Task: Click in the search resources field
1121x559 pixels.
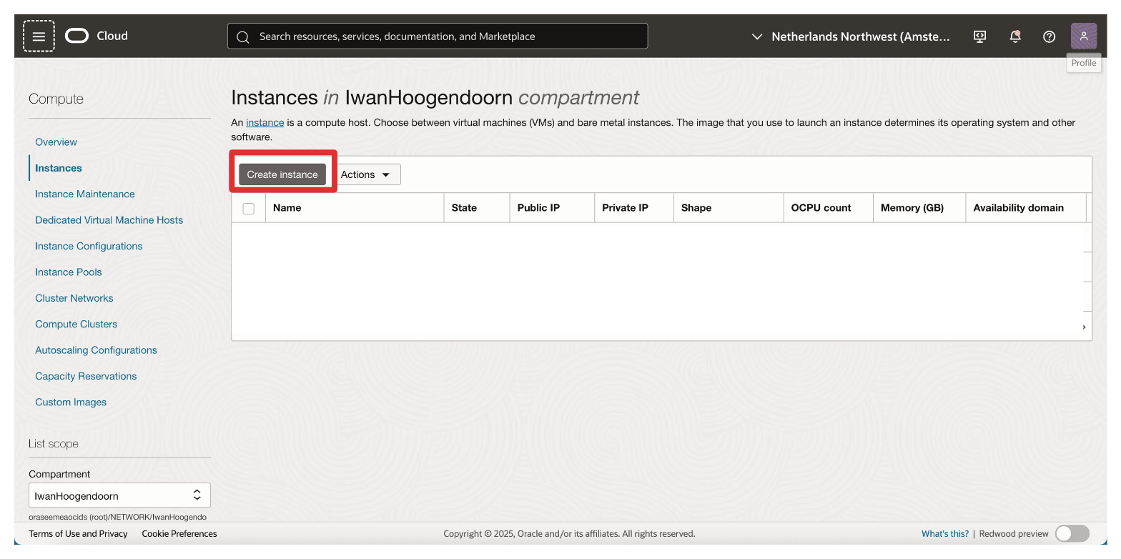Action: [438, 36]
